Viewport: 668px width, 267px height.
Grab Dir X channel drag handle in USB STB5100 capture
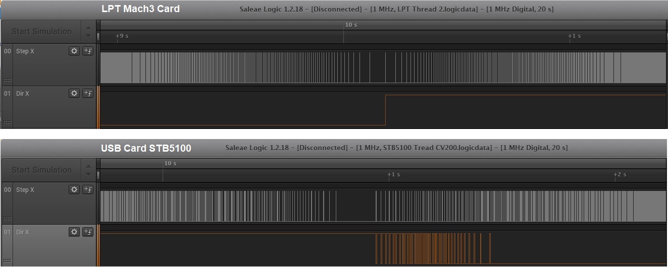tap(7, 260)
